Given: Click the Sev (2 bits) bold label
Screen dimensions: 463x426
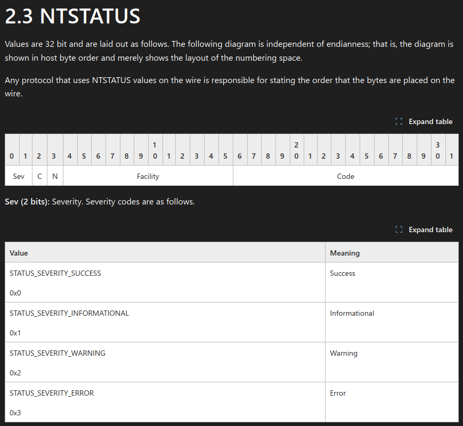Looking at the screenshot, I should [27, 202].
